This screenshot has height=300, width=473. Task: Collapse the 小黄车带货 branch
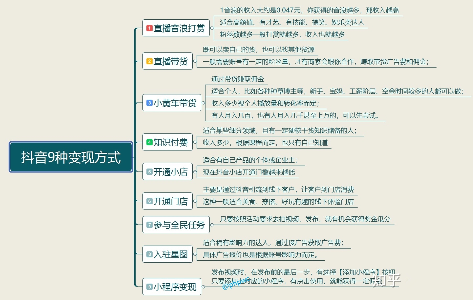coord(203,103)
